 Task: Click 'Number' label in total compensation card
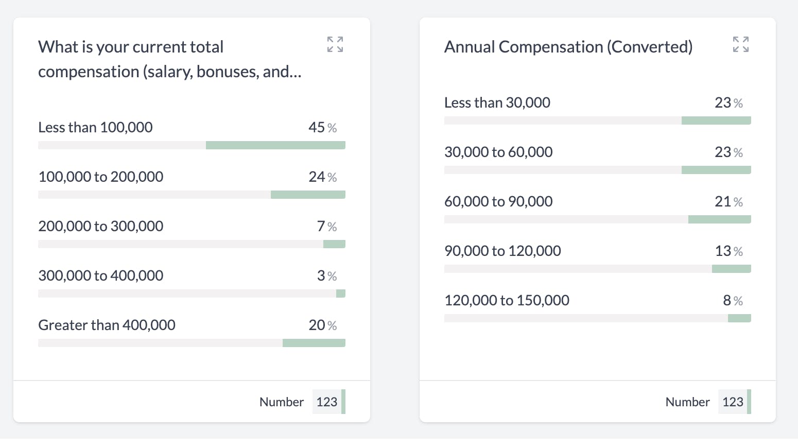(x=282, y=402)
